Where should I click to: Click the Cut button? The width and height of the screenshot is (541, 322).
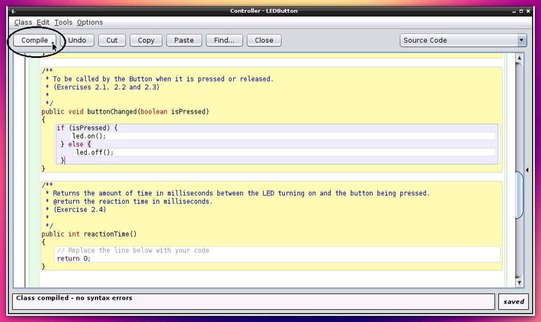pyautogui.click(x=112, y=40)
